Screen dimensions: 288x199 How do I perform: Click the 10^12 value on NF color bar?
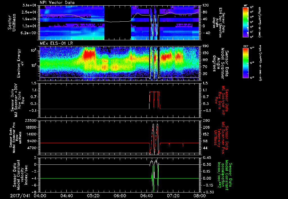pos(252,7)
